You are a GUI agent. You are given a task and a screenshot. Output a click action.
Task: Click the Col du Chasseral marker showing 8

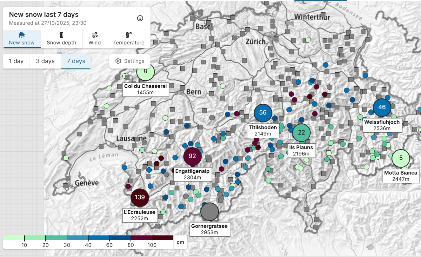145,71
